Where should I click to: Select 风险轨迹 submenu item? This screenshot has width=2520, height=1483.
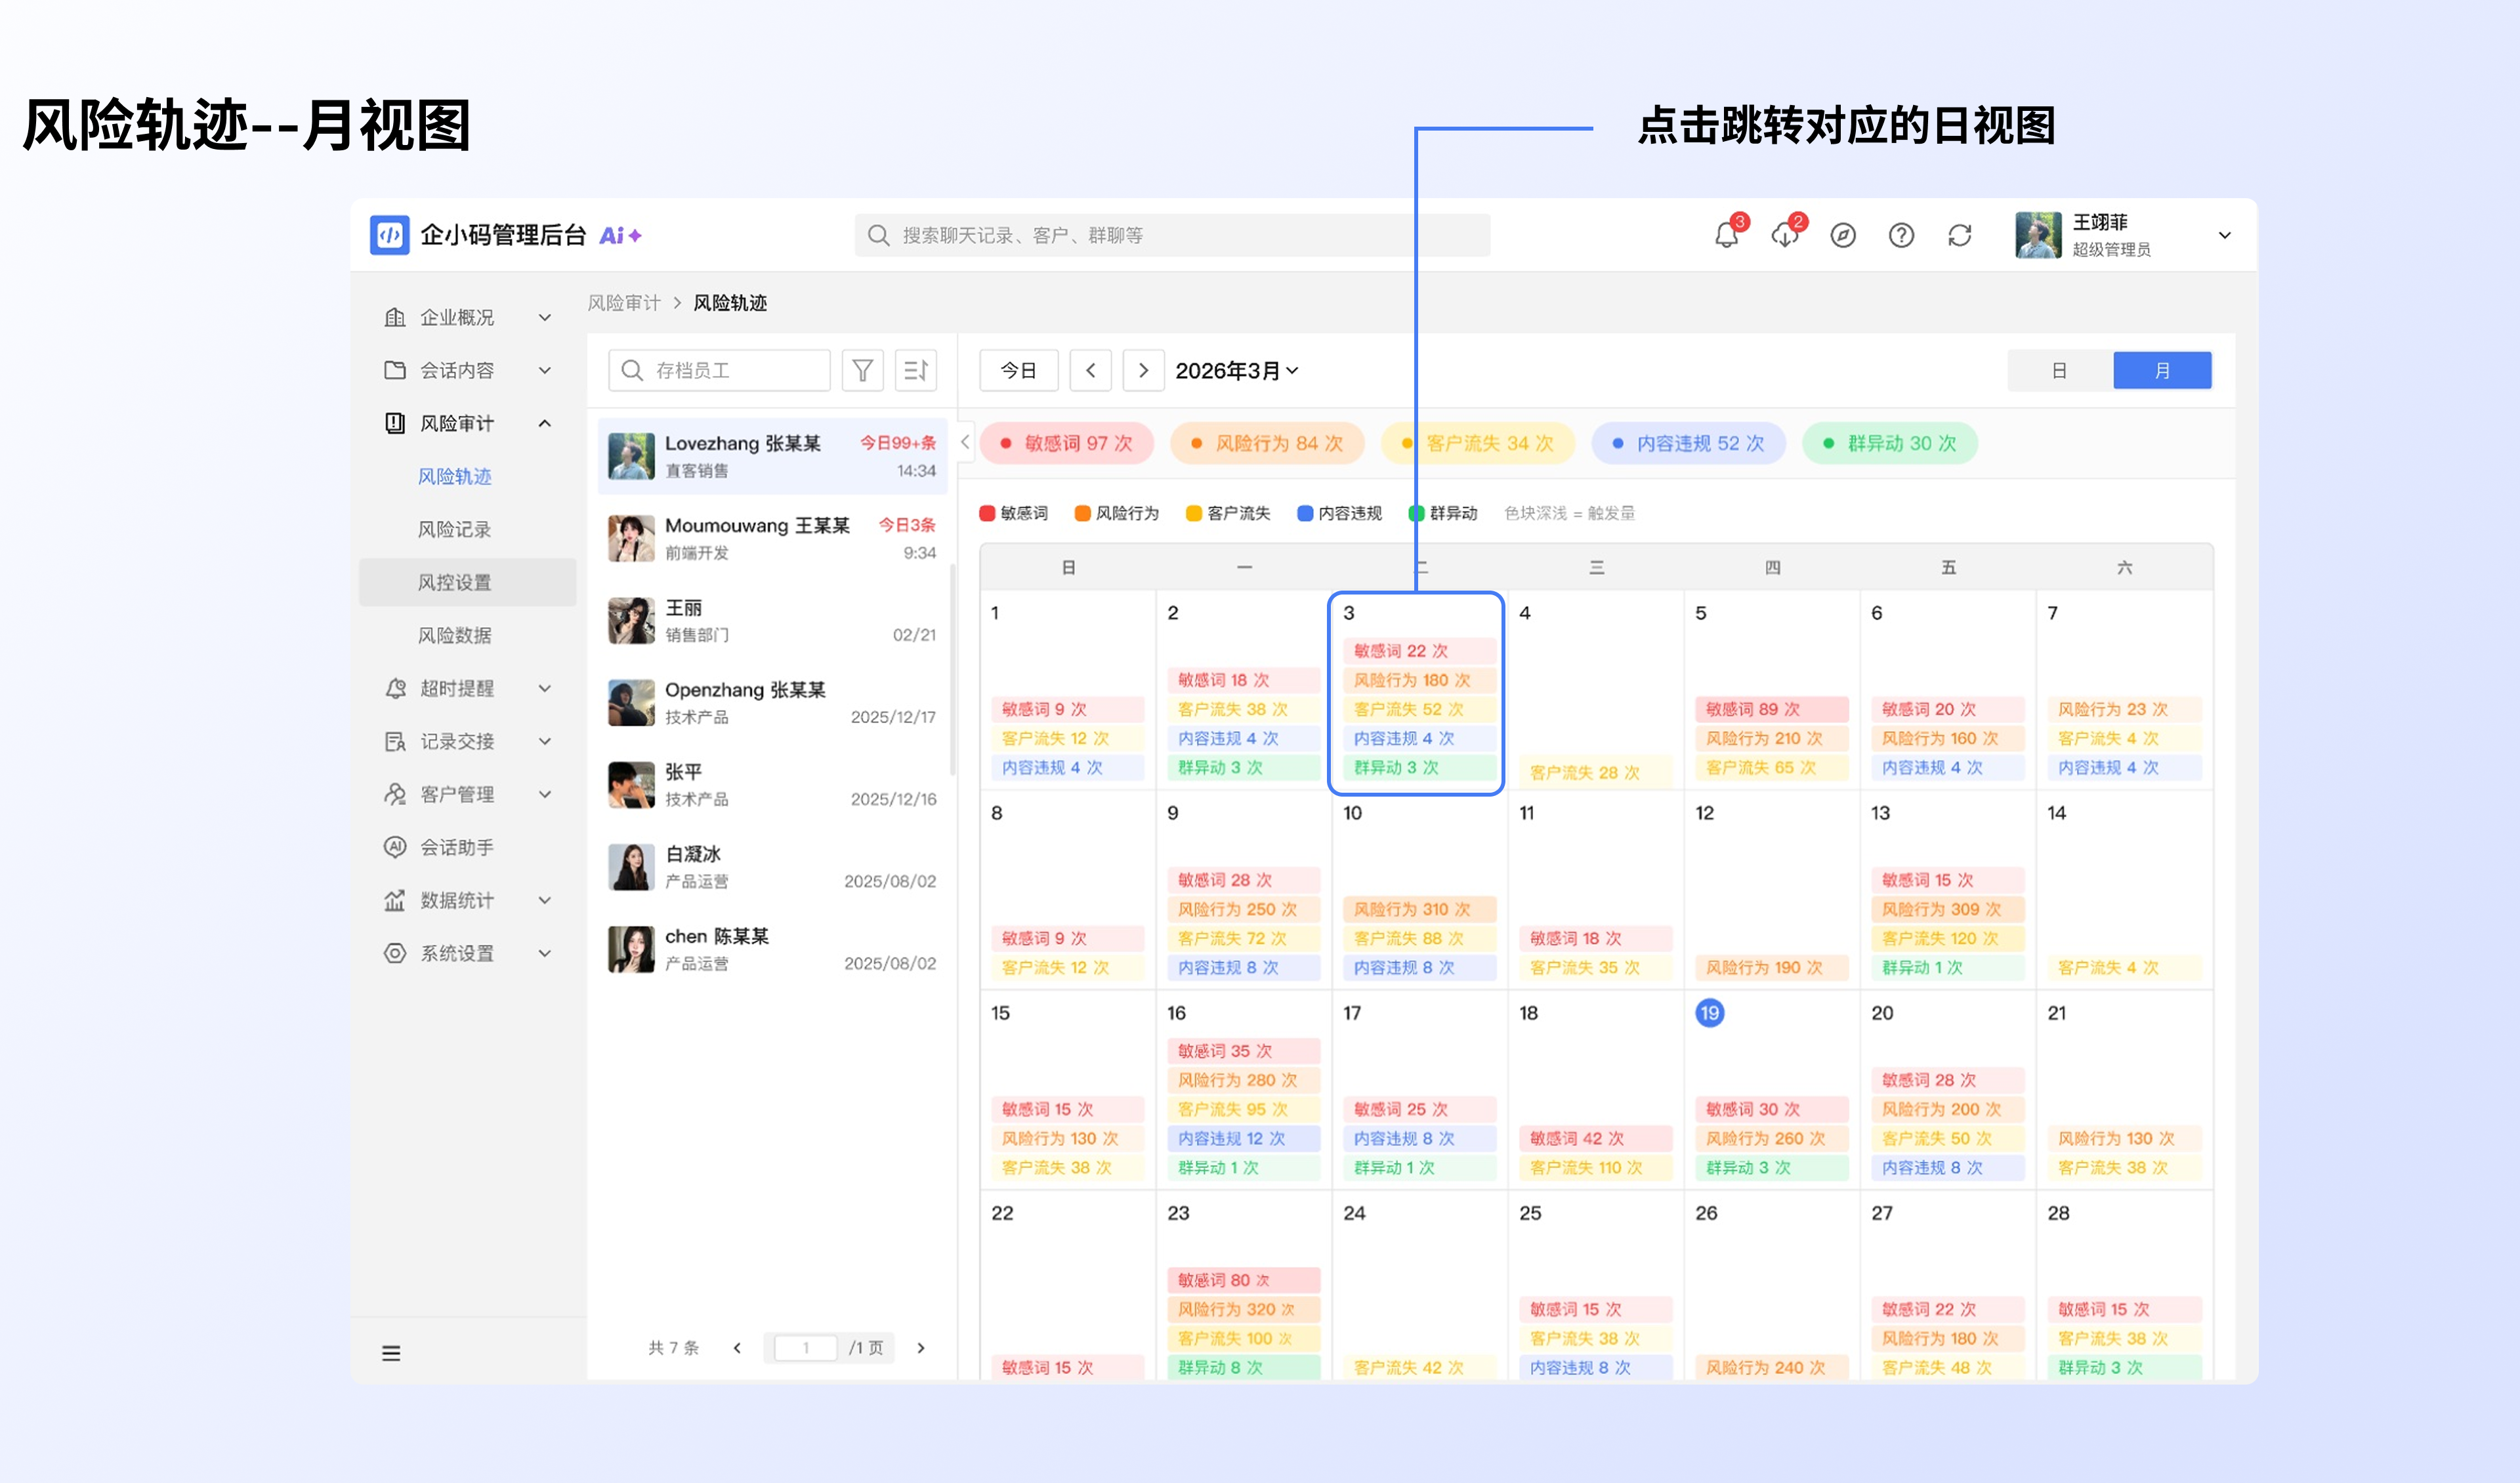click(x=454, y=476)
